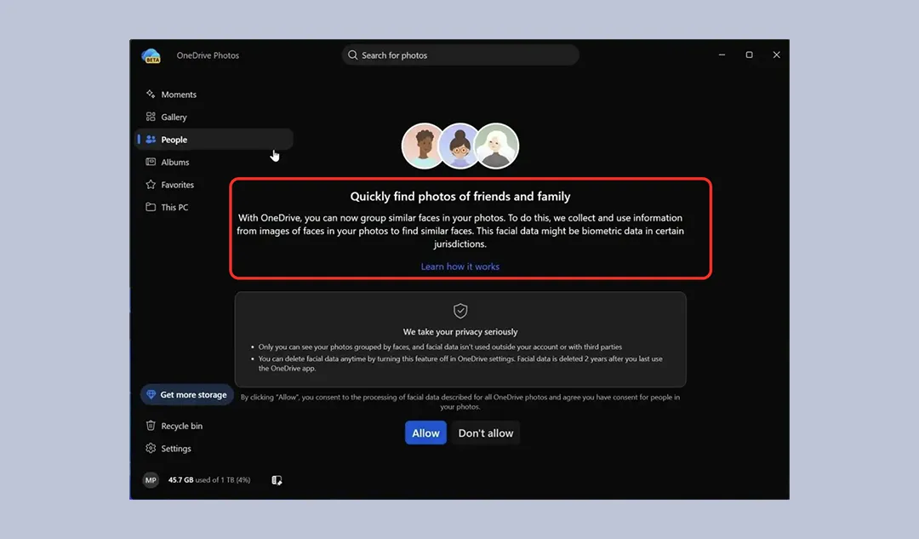919x539 pixels.
Task: Click the Gallery grid icon
Action: (151, 117)
